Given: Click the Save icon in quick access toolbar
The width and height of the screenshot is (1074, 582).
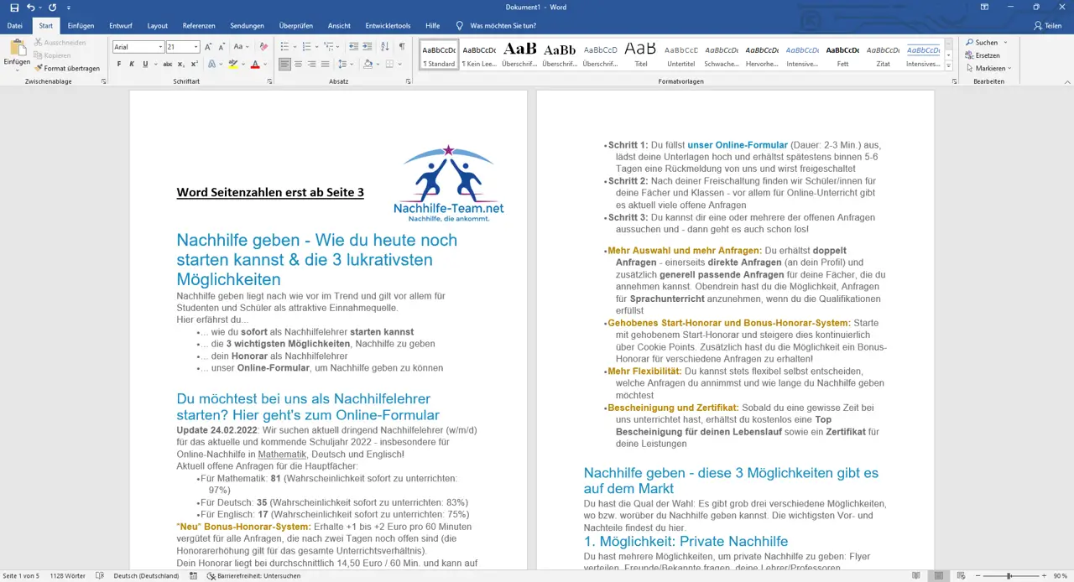Looking at the screenshot, I should 14,7.
